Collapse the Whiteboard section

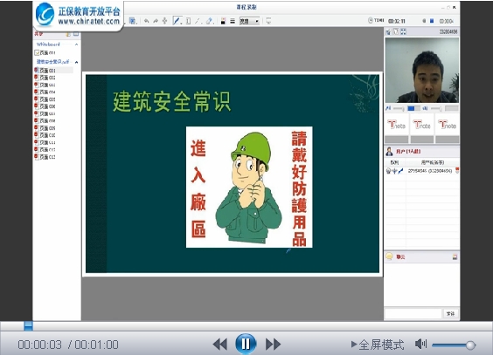point(76,44)
